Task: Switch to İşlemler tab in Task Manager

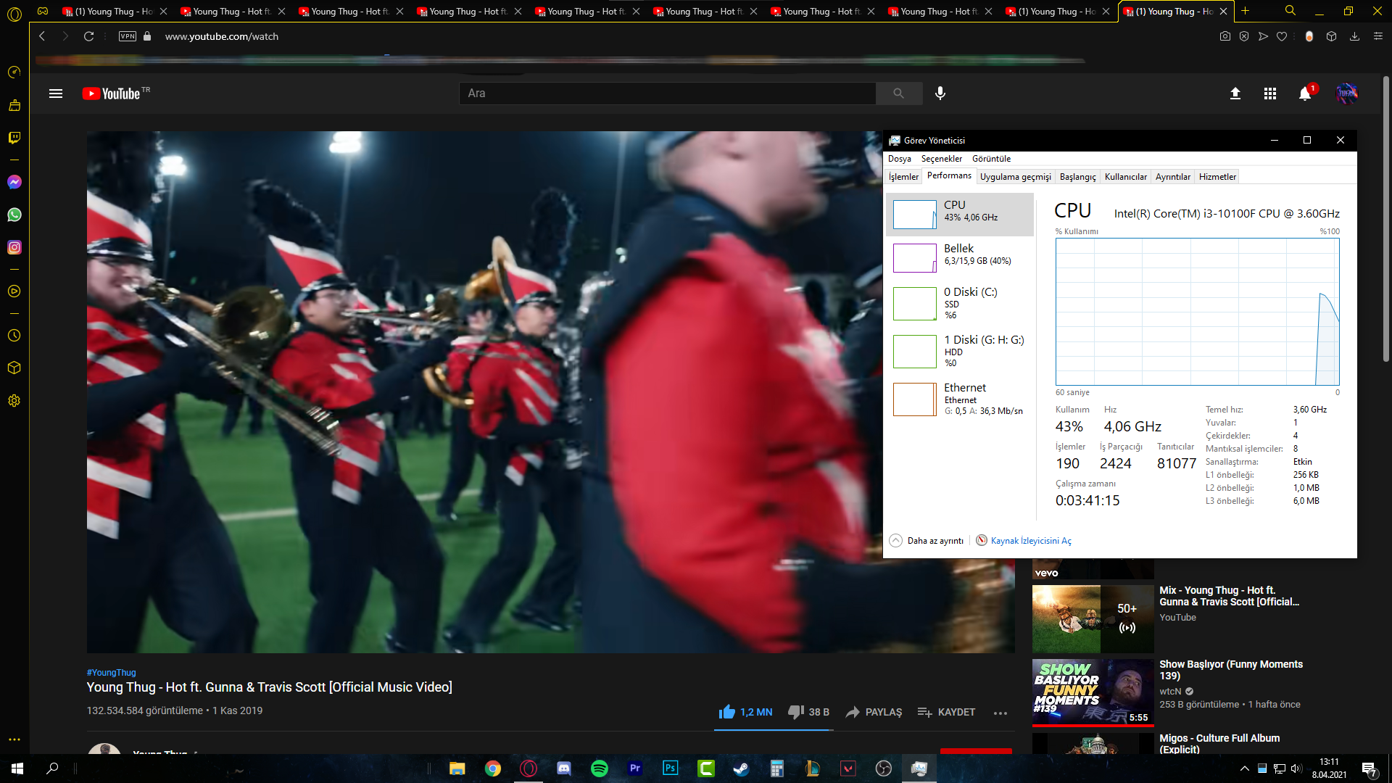Action: click(x=903, y=177)
